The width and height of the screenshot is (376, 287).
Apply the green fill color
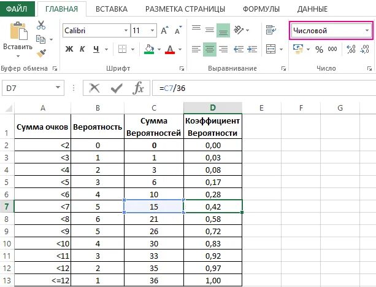[149, 49]
